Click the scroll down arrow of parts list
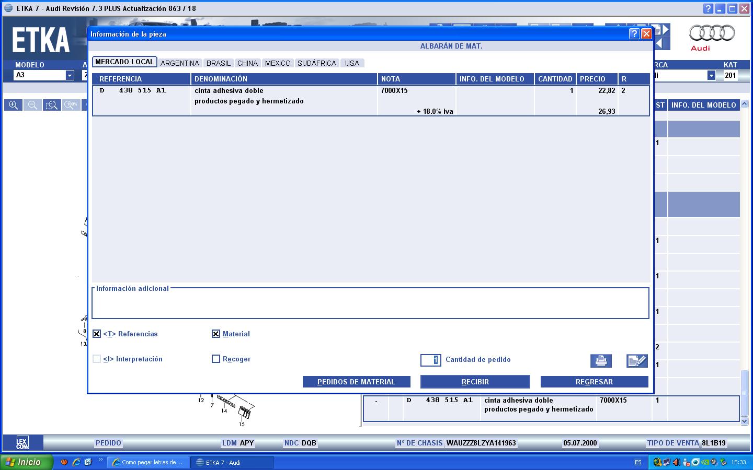The image size is (753, 470). click(x=745, y=420)
